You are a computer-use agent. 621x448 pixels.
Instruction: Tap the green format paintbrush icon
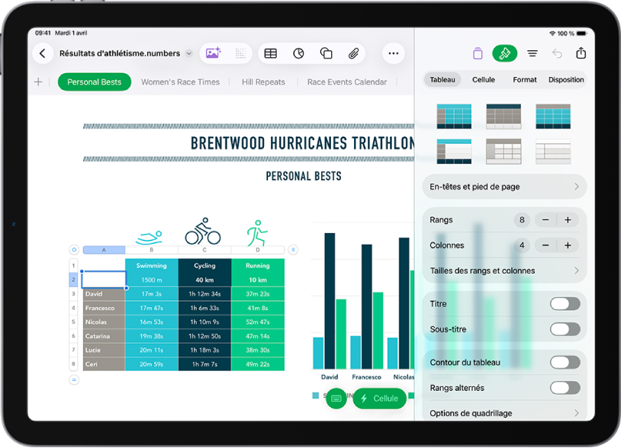[x=504, y=53]
